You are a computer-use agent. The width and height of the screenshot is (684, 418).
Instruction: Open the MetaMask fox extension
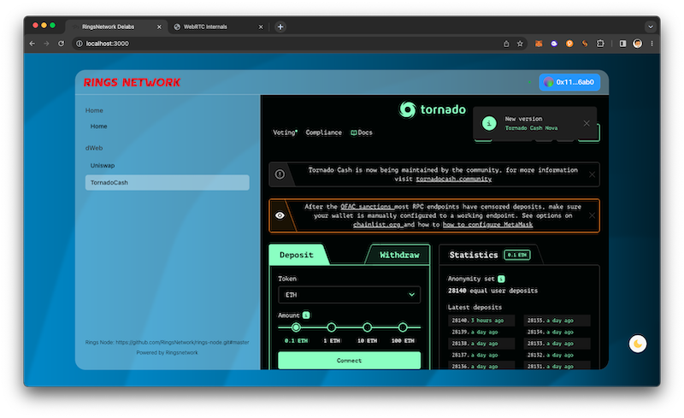(539, 44)
